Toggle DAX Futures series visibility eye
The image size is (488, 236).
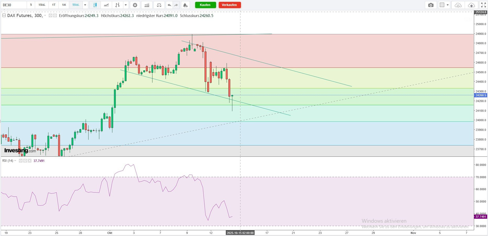click(x=51, y=16)
